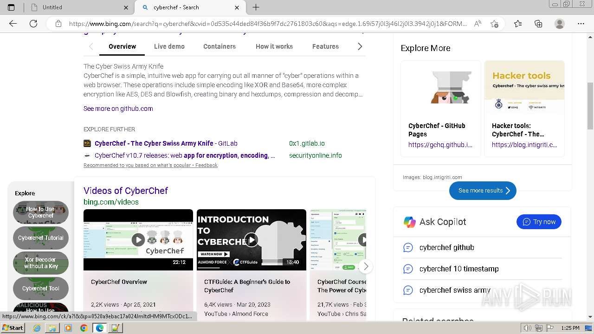
Task: Click the page vertical scrollbar thumb
Action: (590, 106)
